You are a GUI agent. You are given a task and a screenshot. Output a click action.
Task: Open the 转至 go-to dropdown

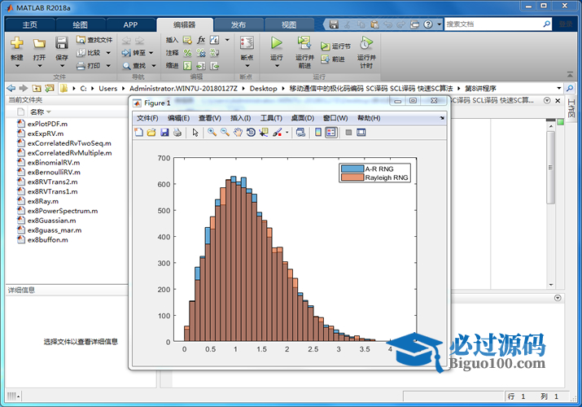click(x=151, y=53)
